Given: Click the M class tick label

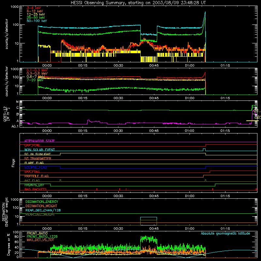Looking at the screenshot, I should pyautogui.click(x=17, y=102).
